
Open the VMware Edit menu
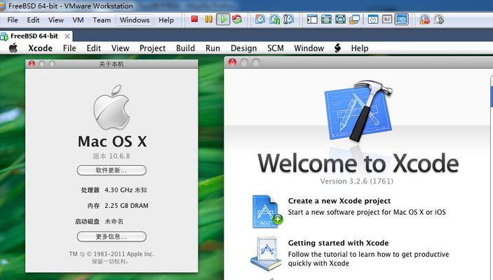tap(33, 20)
